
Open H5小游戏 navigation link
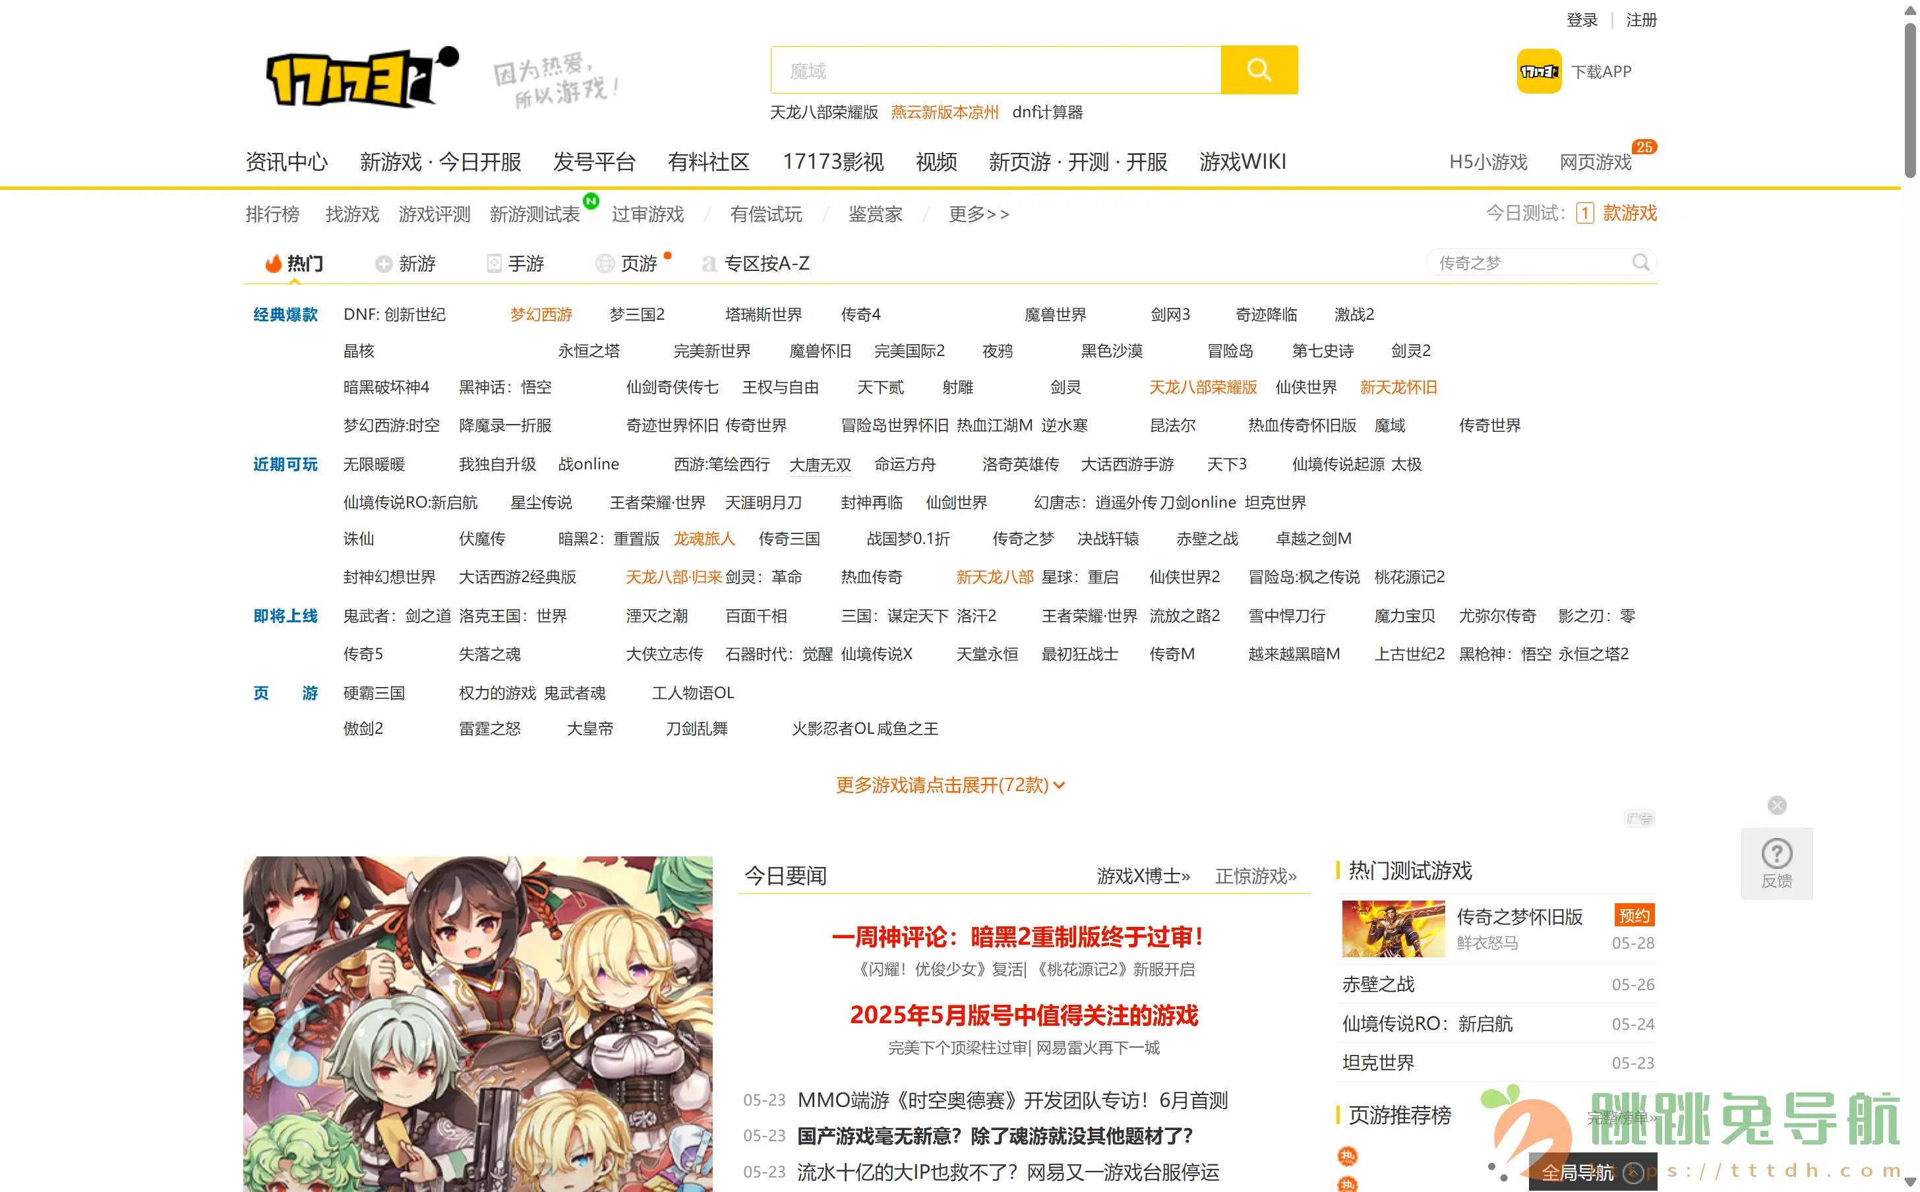point(1488,162)
